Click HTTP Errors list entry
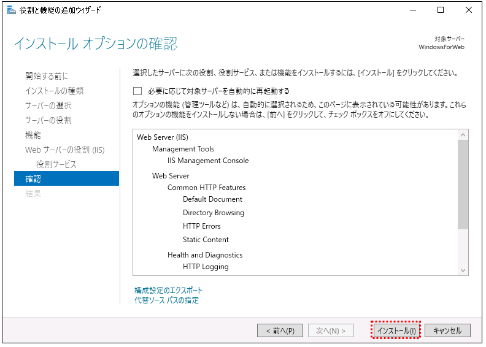486x347 pixels. coord(201,226)
